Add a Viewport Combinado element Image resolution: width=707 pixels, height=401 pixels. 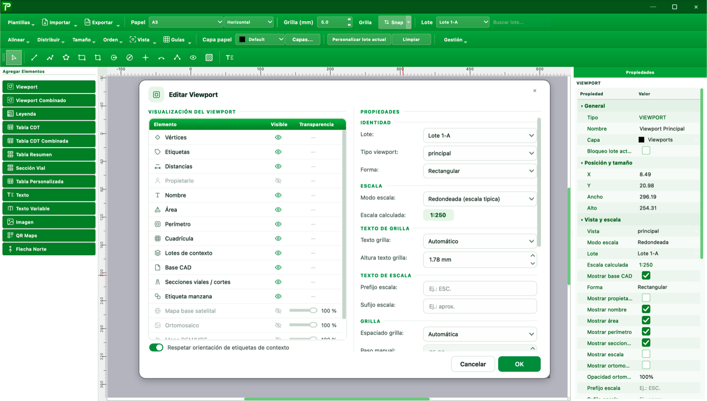click(x=49, y=100)
